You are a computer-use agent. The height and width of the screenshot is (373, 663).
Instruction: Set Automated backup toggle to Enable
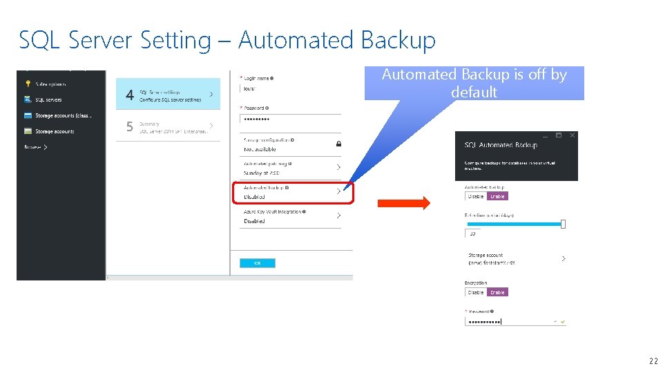coord(497,196)
